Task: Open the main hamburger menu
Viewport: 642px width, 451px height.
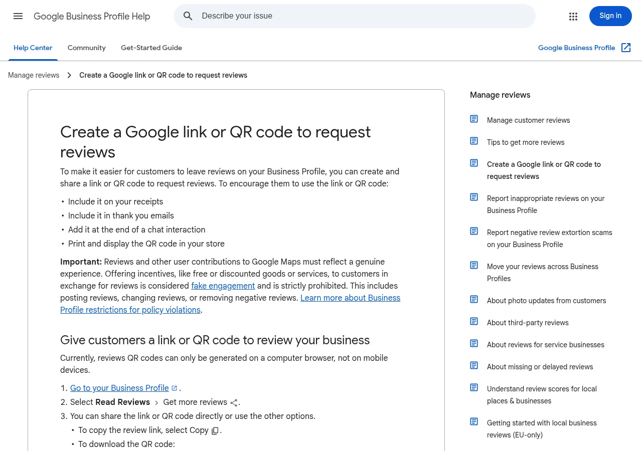Action: (18, 16)
